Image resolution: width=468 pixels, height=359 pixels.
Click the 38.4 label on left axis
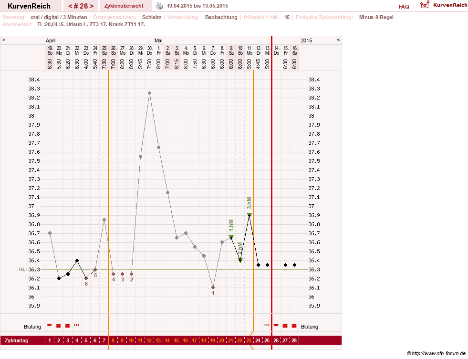click(34, 80)
